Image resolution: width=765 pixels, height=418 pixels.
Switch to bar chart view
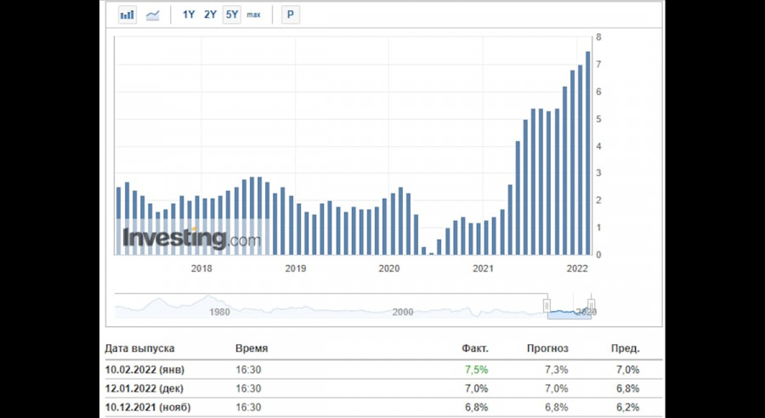pos(127,14)
